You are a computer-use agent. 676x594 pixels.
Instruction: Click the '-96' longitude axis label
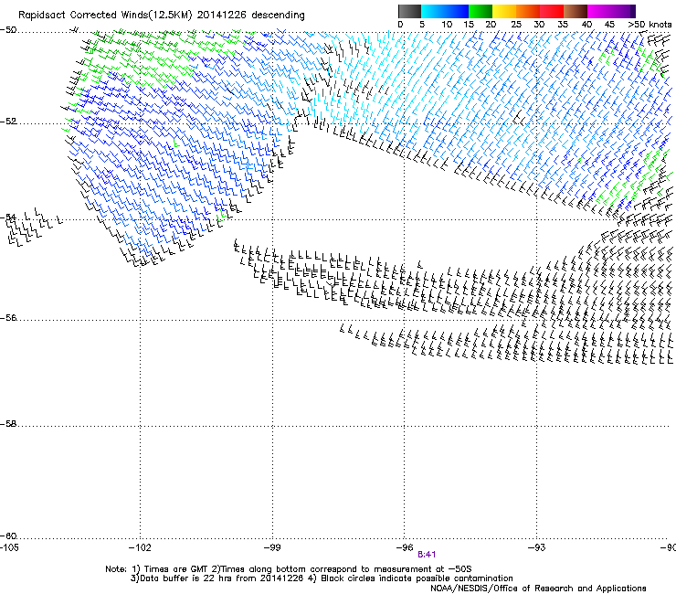(405, 547)
